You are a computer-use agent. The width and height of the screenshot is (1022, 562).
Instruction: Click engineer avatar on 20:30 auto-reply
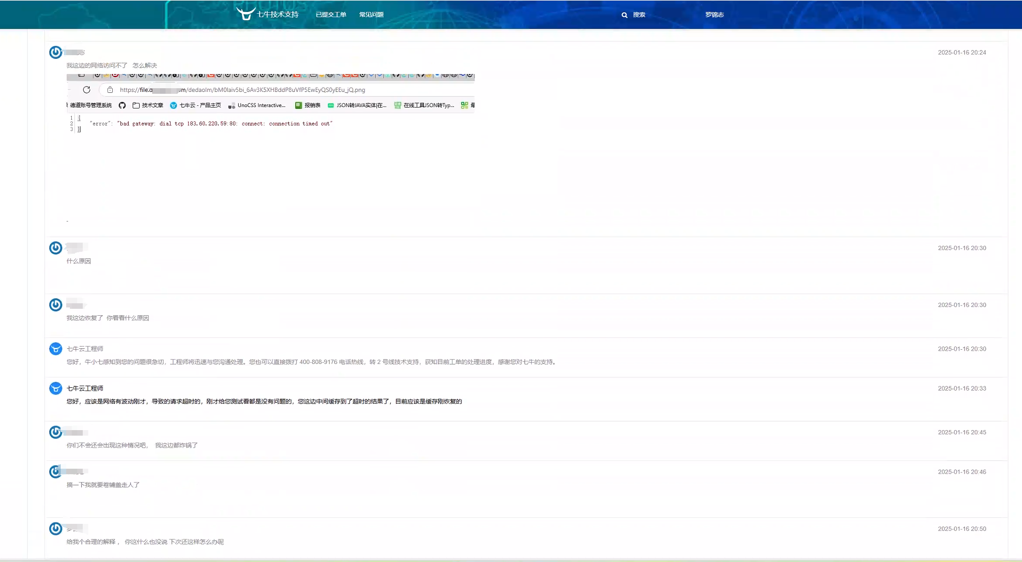tap(56, 349)
